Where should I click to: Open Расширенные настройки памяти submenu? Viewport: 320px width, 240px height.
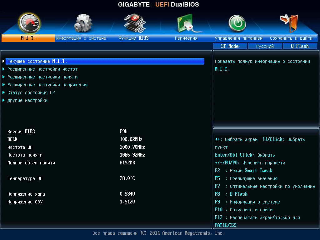click(42, 77)
